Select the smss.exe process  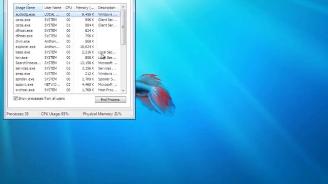[67, 74]
